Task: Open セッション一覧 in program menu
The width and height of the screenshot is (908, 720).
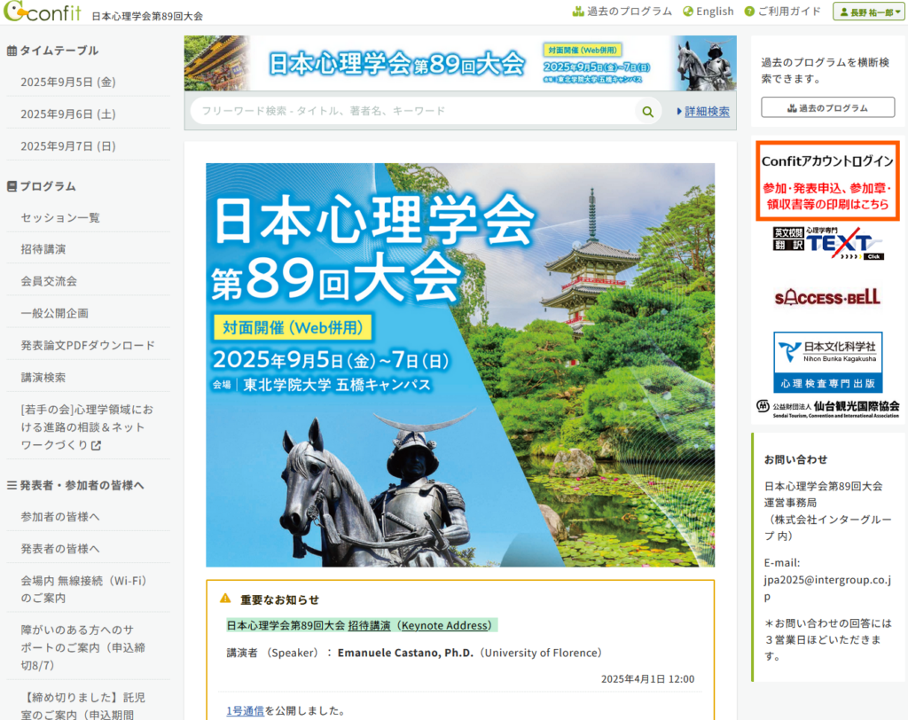Action: click(x=60, y=218)
